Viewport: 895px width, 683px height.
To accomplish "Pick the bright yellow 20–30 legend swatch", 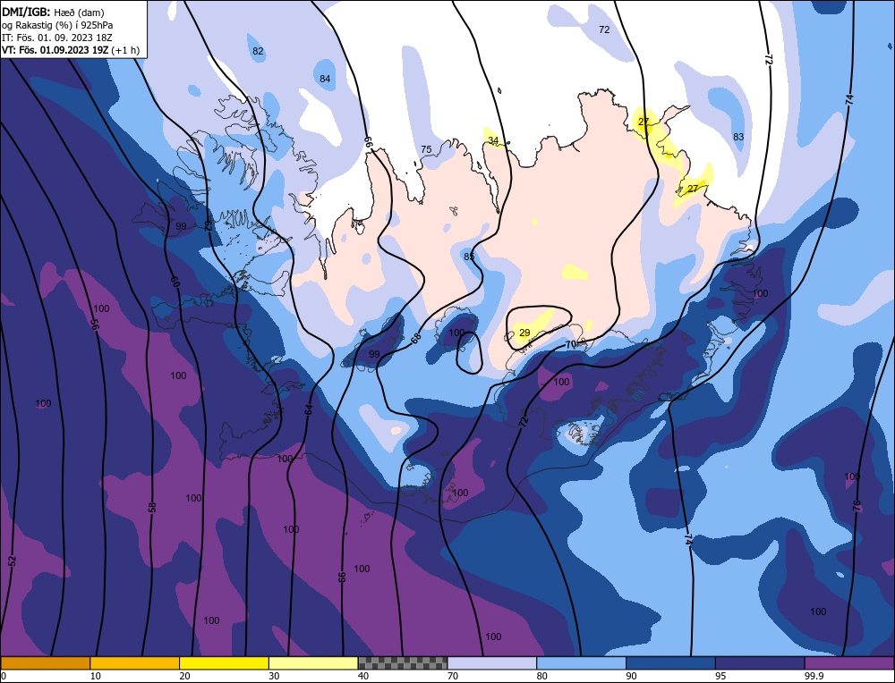I will tap(224, 663).
